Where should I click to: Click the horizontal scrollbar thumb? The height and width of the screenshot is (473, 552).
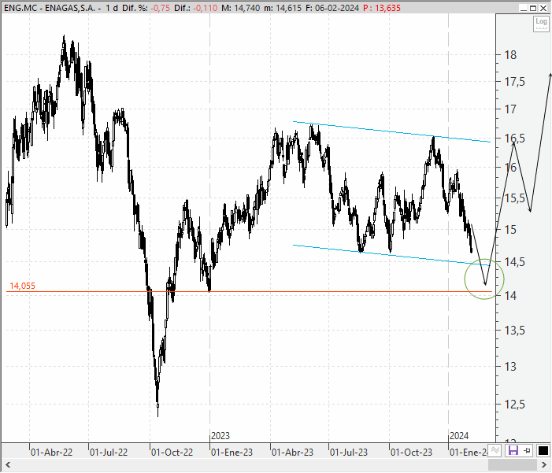click(512, 465)
